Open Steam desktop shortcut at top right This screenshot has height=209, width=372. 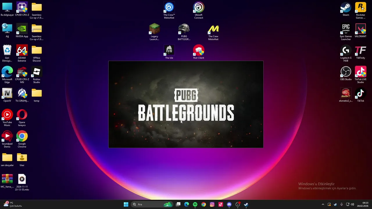tap(346, 10)
